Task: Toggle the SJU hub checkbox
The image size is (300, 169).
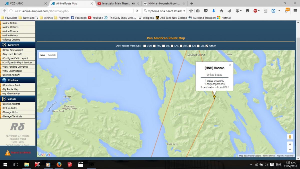Action: pyautogui.click(x=190, y=46)
